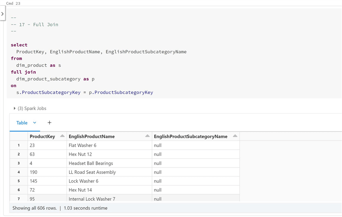Select the Flat Washer 6 cell
The image size is (342, 217).
109,146
